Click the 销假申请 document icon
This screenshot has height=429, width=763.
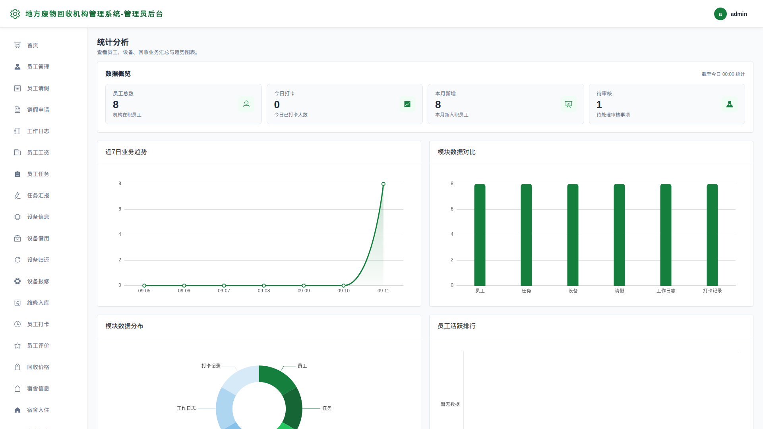coord(17,110)
